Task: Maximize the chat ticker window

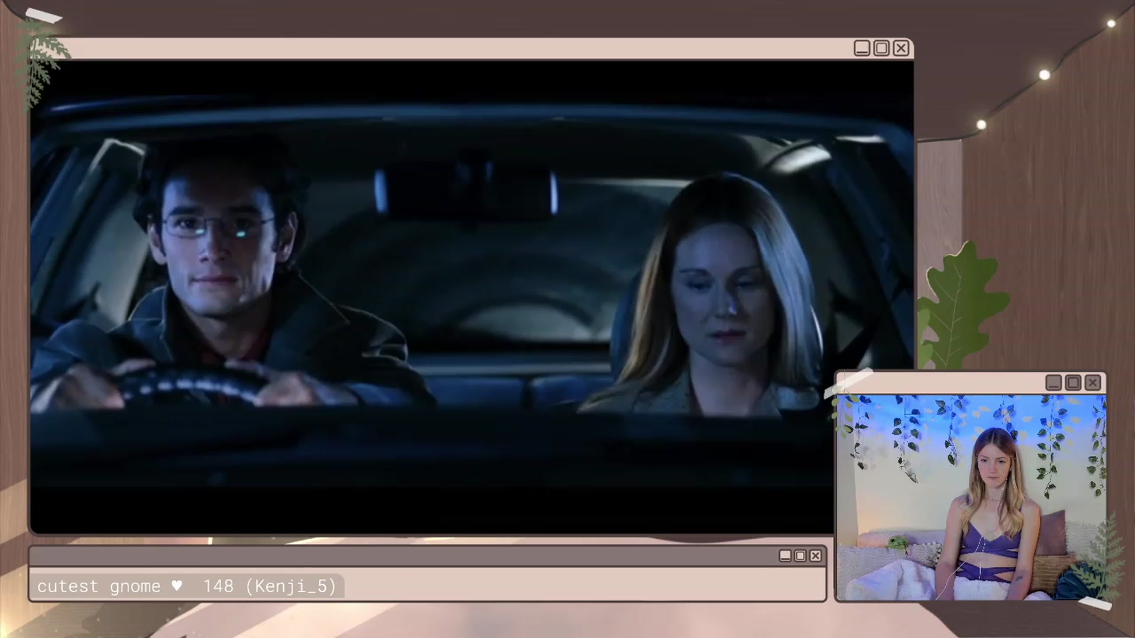Action: [x=800, y=556]
